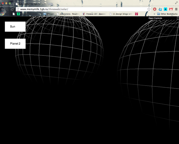
Task: Open the Other Bookmarks folder
Action: point(167,14)
